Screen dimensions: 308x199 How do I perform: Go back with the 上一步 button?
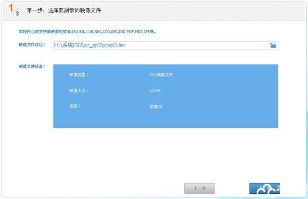click(200, 188)
